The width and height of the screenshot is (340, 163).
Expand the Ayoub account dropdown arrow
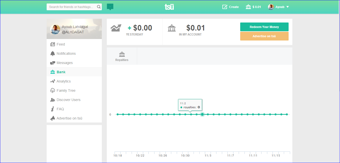(288, 7)
